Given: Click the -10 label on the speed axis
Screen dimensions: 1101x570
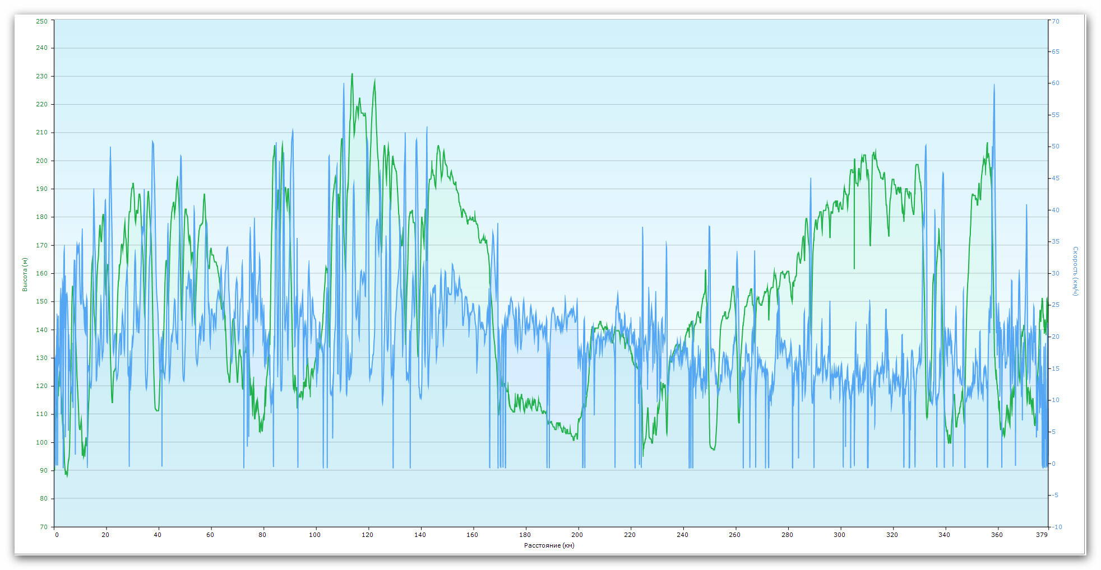Looking at the screenshot, I should (x=1056, y=527).
